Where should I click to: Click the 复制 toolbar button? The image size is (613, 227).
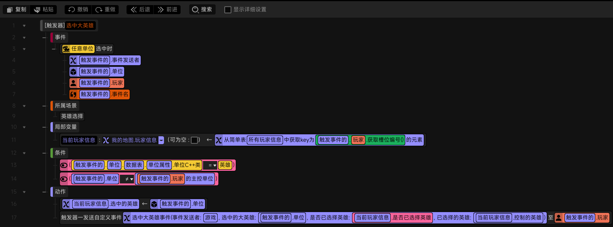[17, 9]
